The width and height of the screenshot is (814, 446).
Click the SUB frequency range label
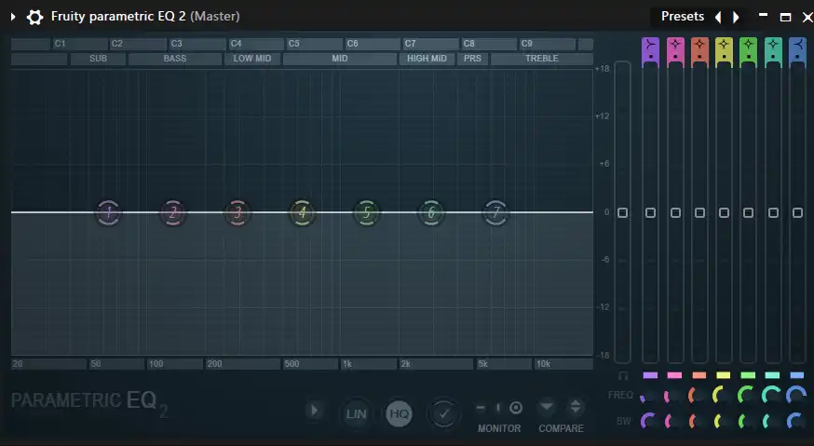click(x=98, y=59)
